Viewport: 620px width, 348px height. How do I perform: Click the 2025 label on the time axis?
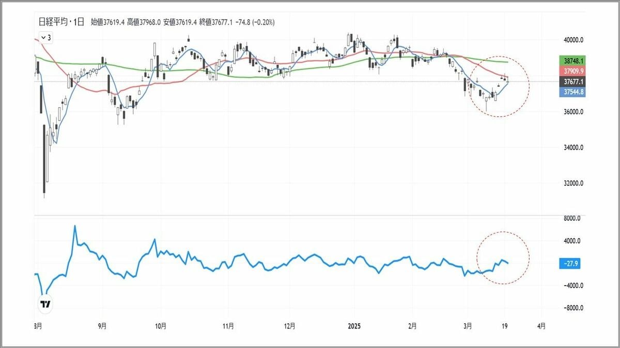tap(354, 326)
